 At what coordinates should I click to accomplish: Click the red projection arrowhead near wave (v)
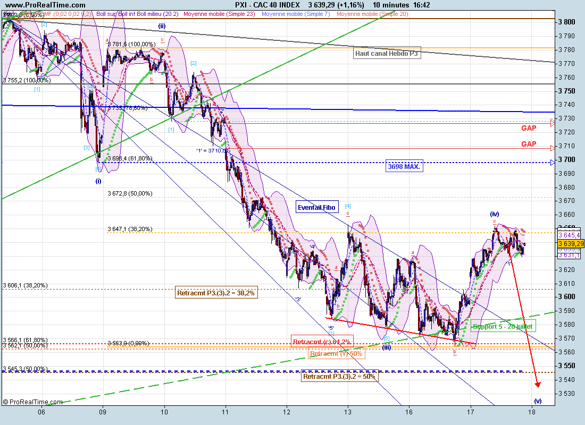[x=538, y=384]
